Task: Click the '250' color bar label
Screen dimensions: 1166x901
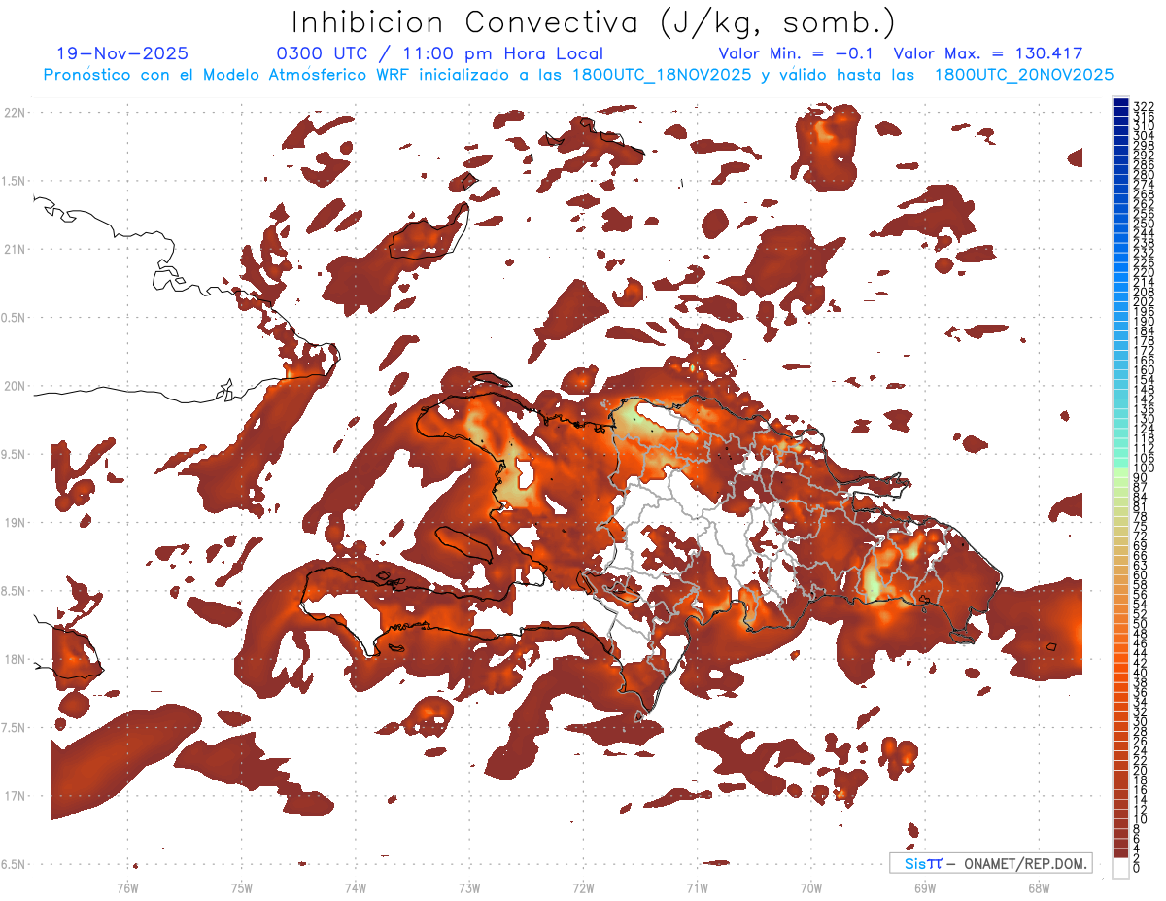Action: pyautogui.click(x=1144, y=224)
